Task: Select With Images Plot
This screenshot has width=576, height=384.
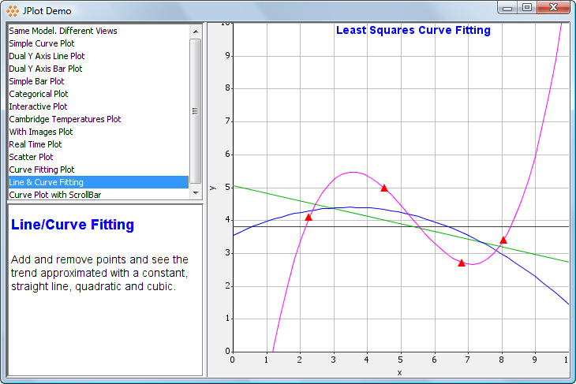Action: 99,132
